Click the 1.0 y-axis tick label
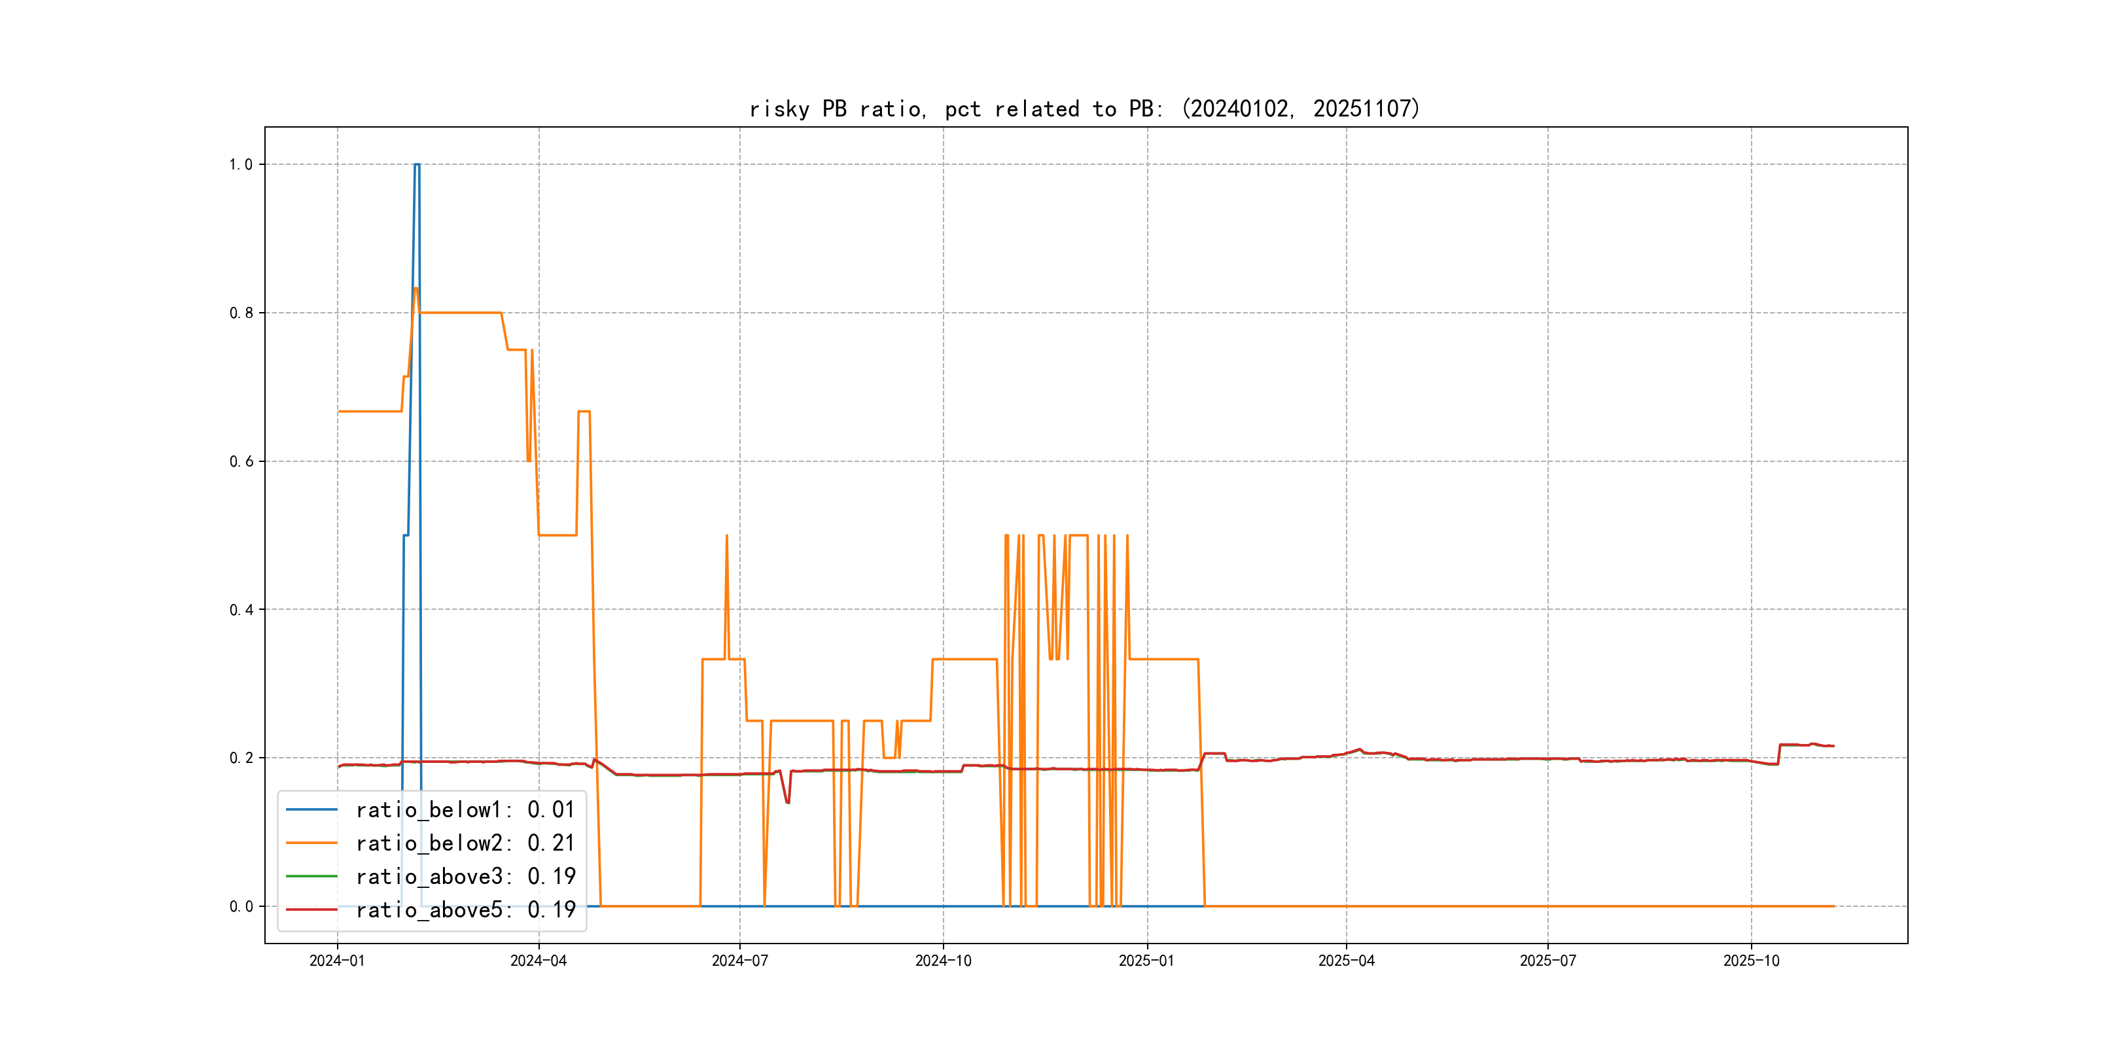Viewport: 2120px width, 1060px height. tap(240, 165)
